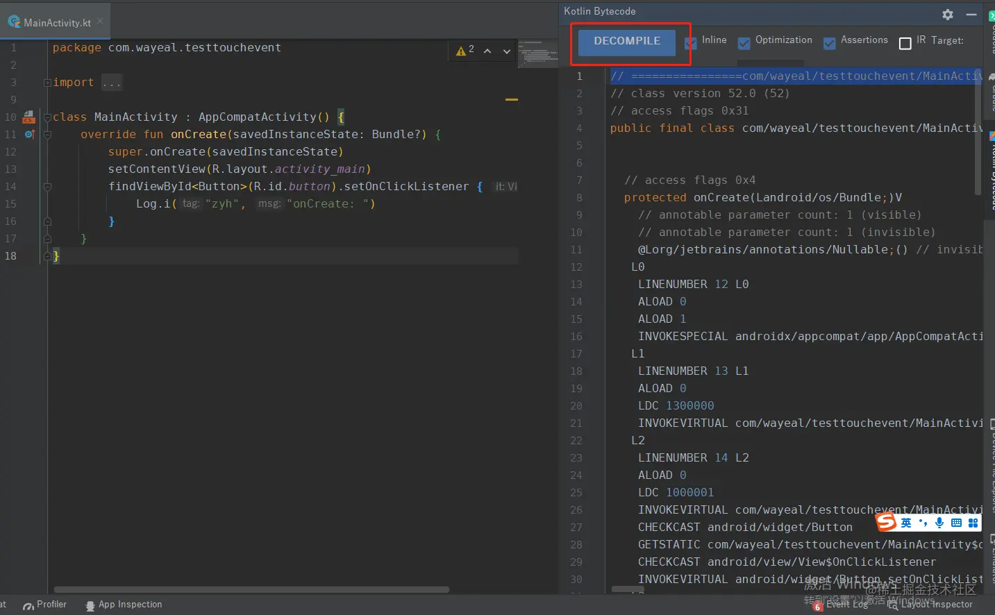Click '// class version 52.0 (52)' line

click(700, 93)
